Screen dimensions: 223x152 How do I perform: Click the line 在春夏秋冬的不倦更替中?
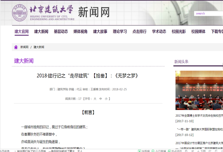(x=39, y=135)
